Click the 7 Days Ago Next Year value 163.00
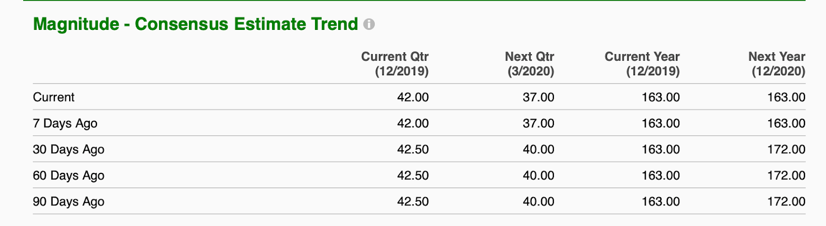826x226 pixels. 786,123
